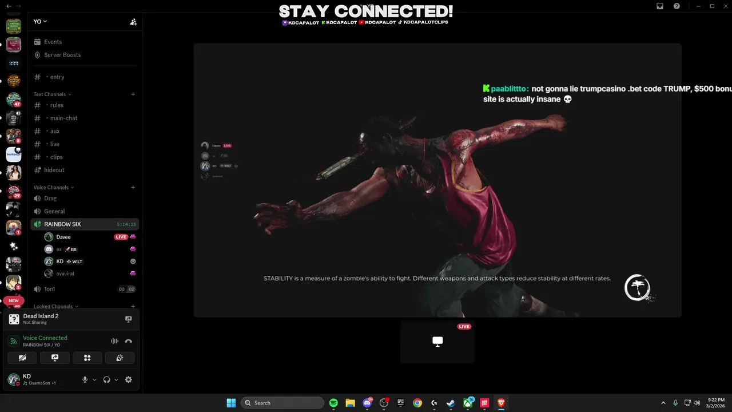Open the backpage server icon
Image resolution: width=732 pixels, height=412 pixels.
tap(14, 154)
